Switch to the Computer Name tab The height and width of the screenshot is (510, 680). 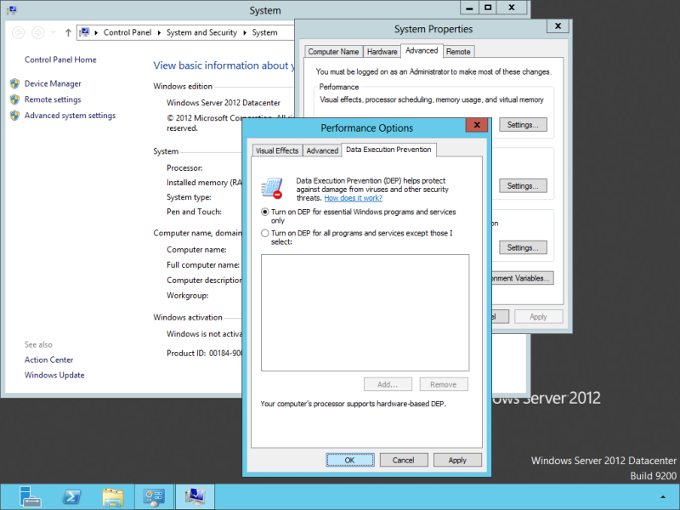(x=333, y=52)
